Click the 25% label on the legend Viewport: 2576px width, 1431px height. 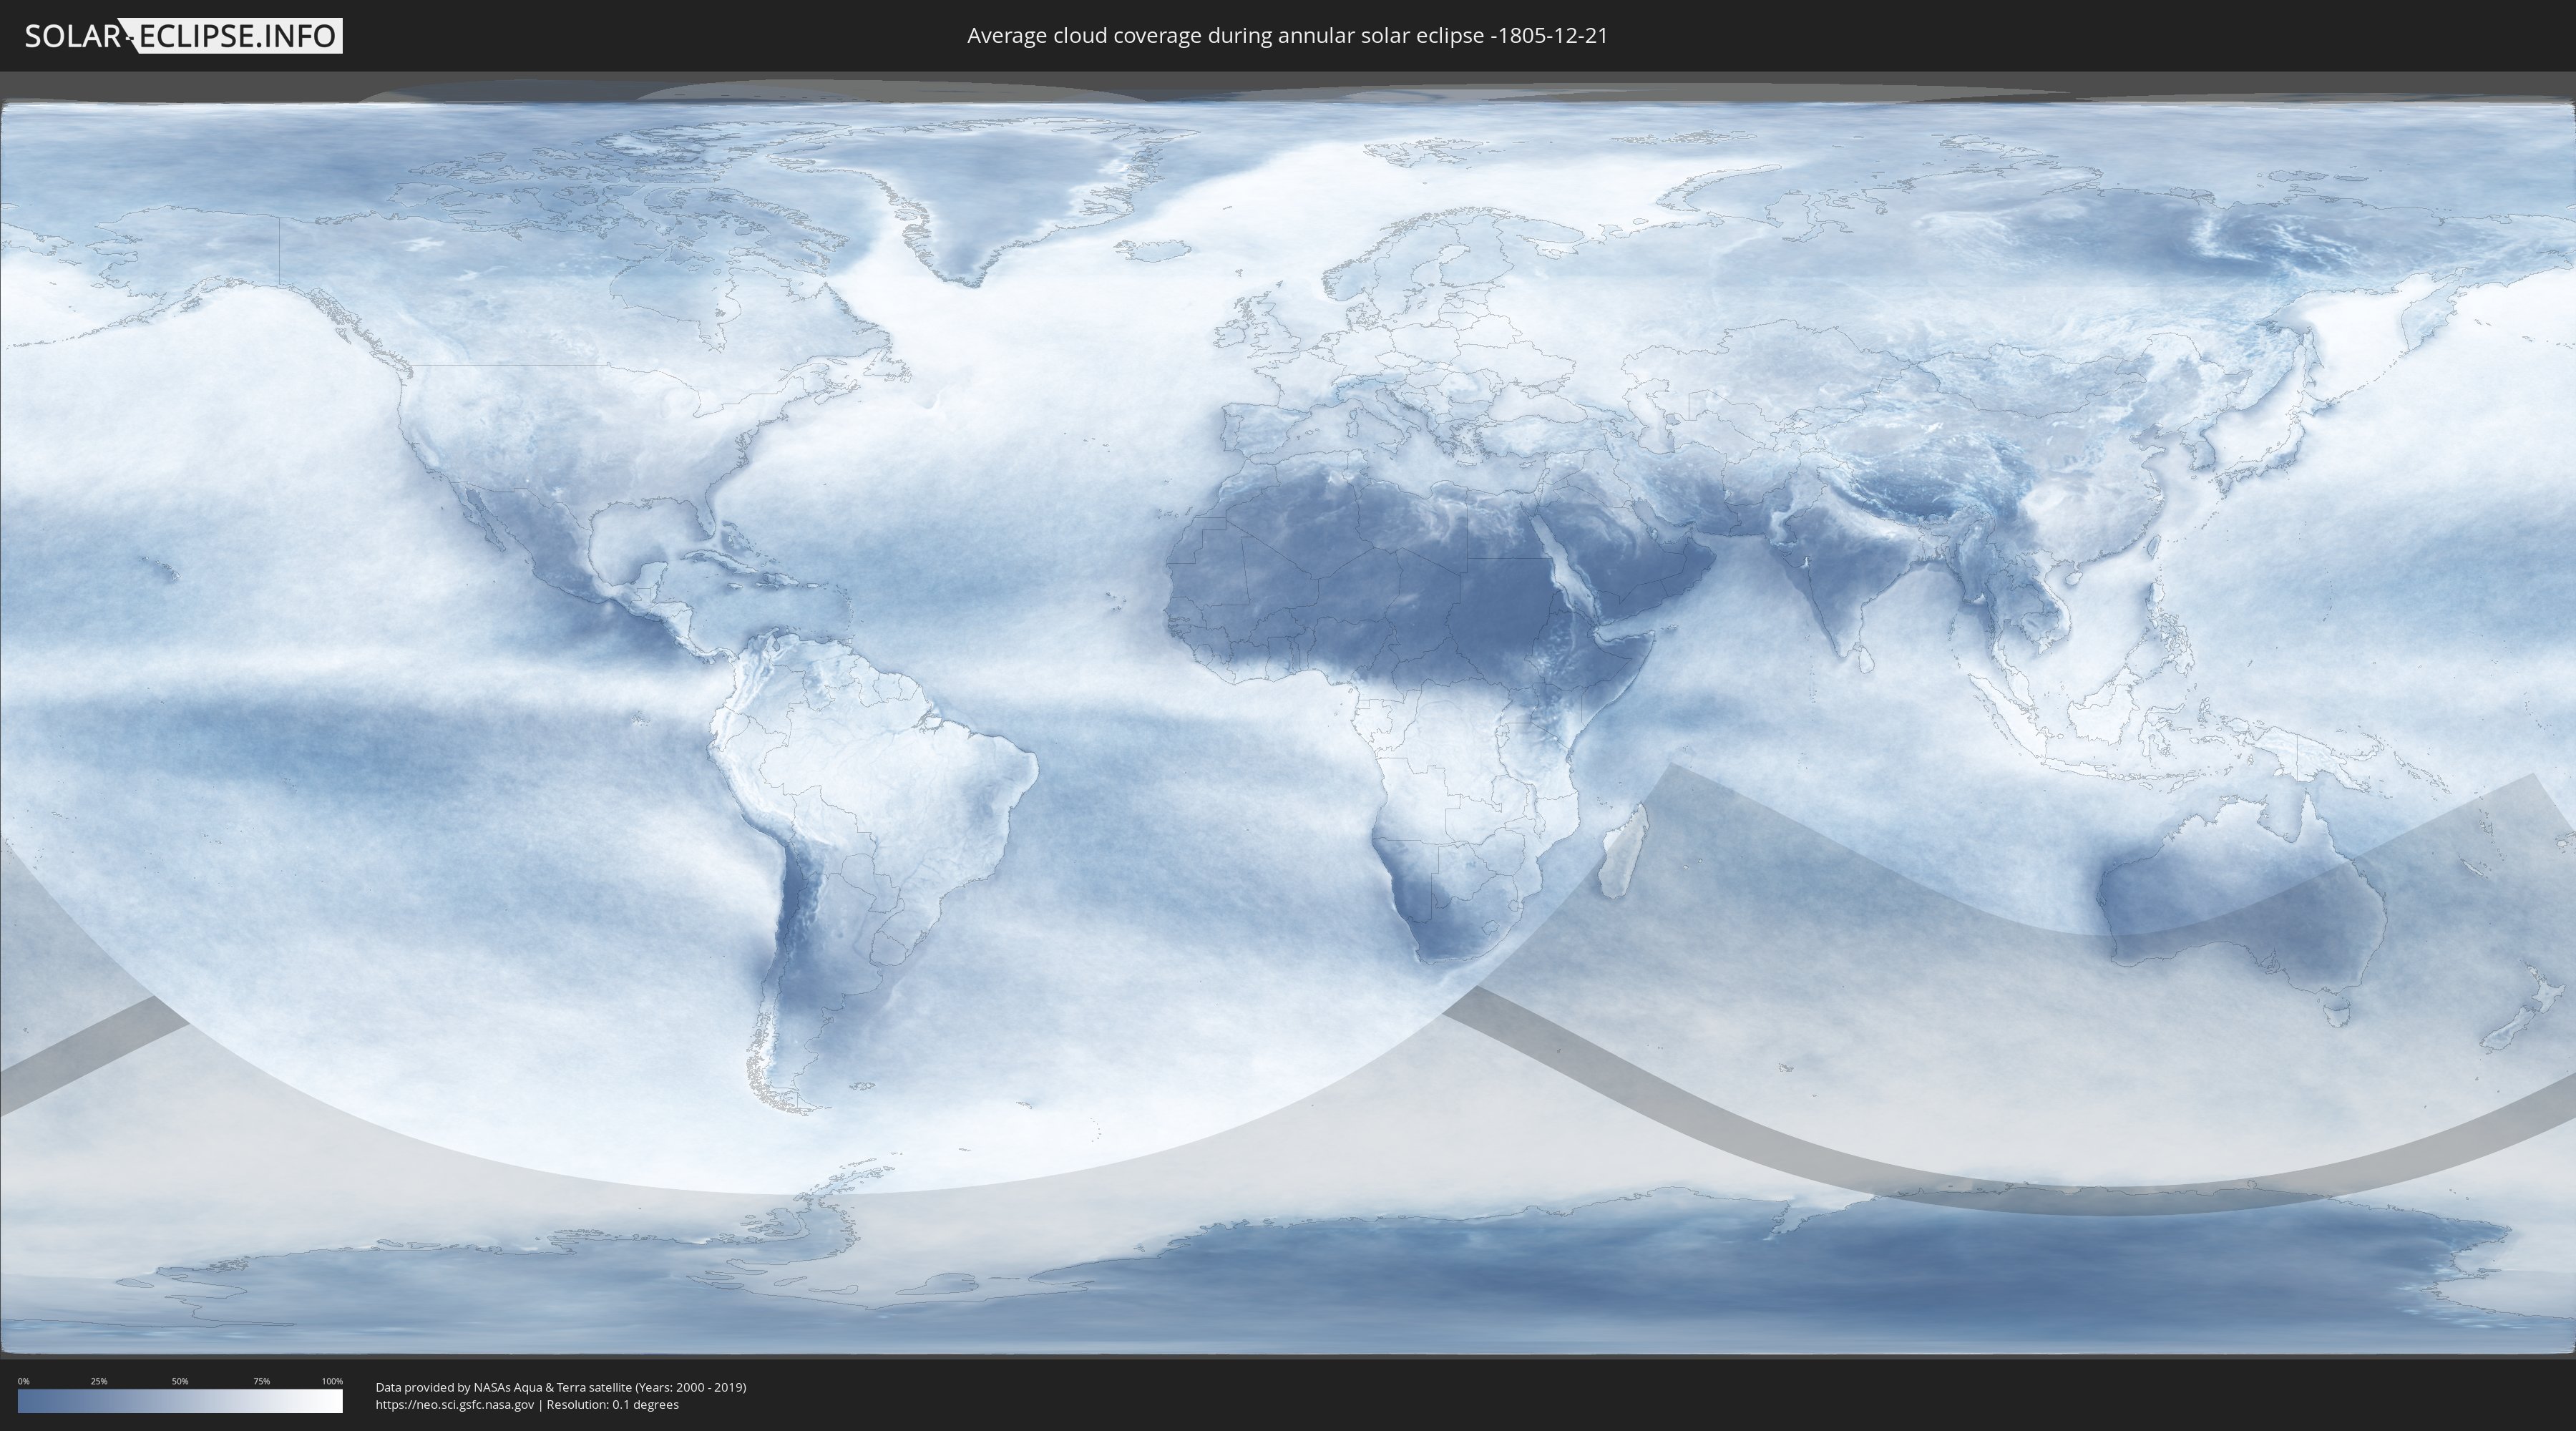[x=99, y=1381]
